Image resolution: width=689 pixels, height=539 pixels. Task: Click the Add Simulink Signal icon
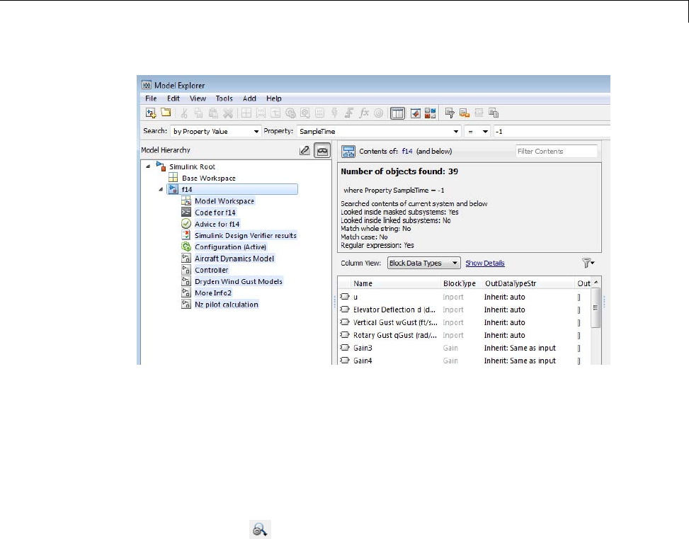275,113
